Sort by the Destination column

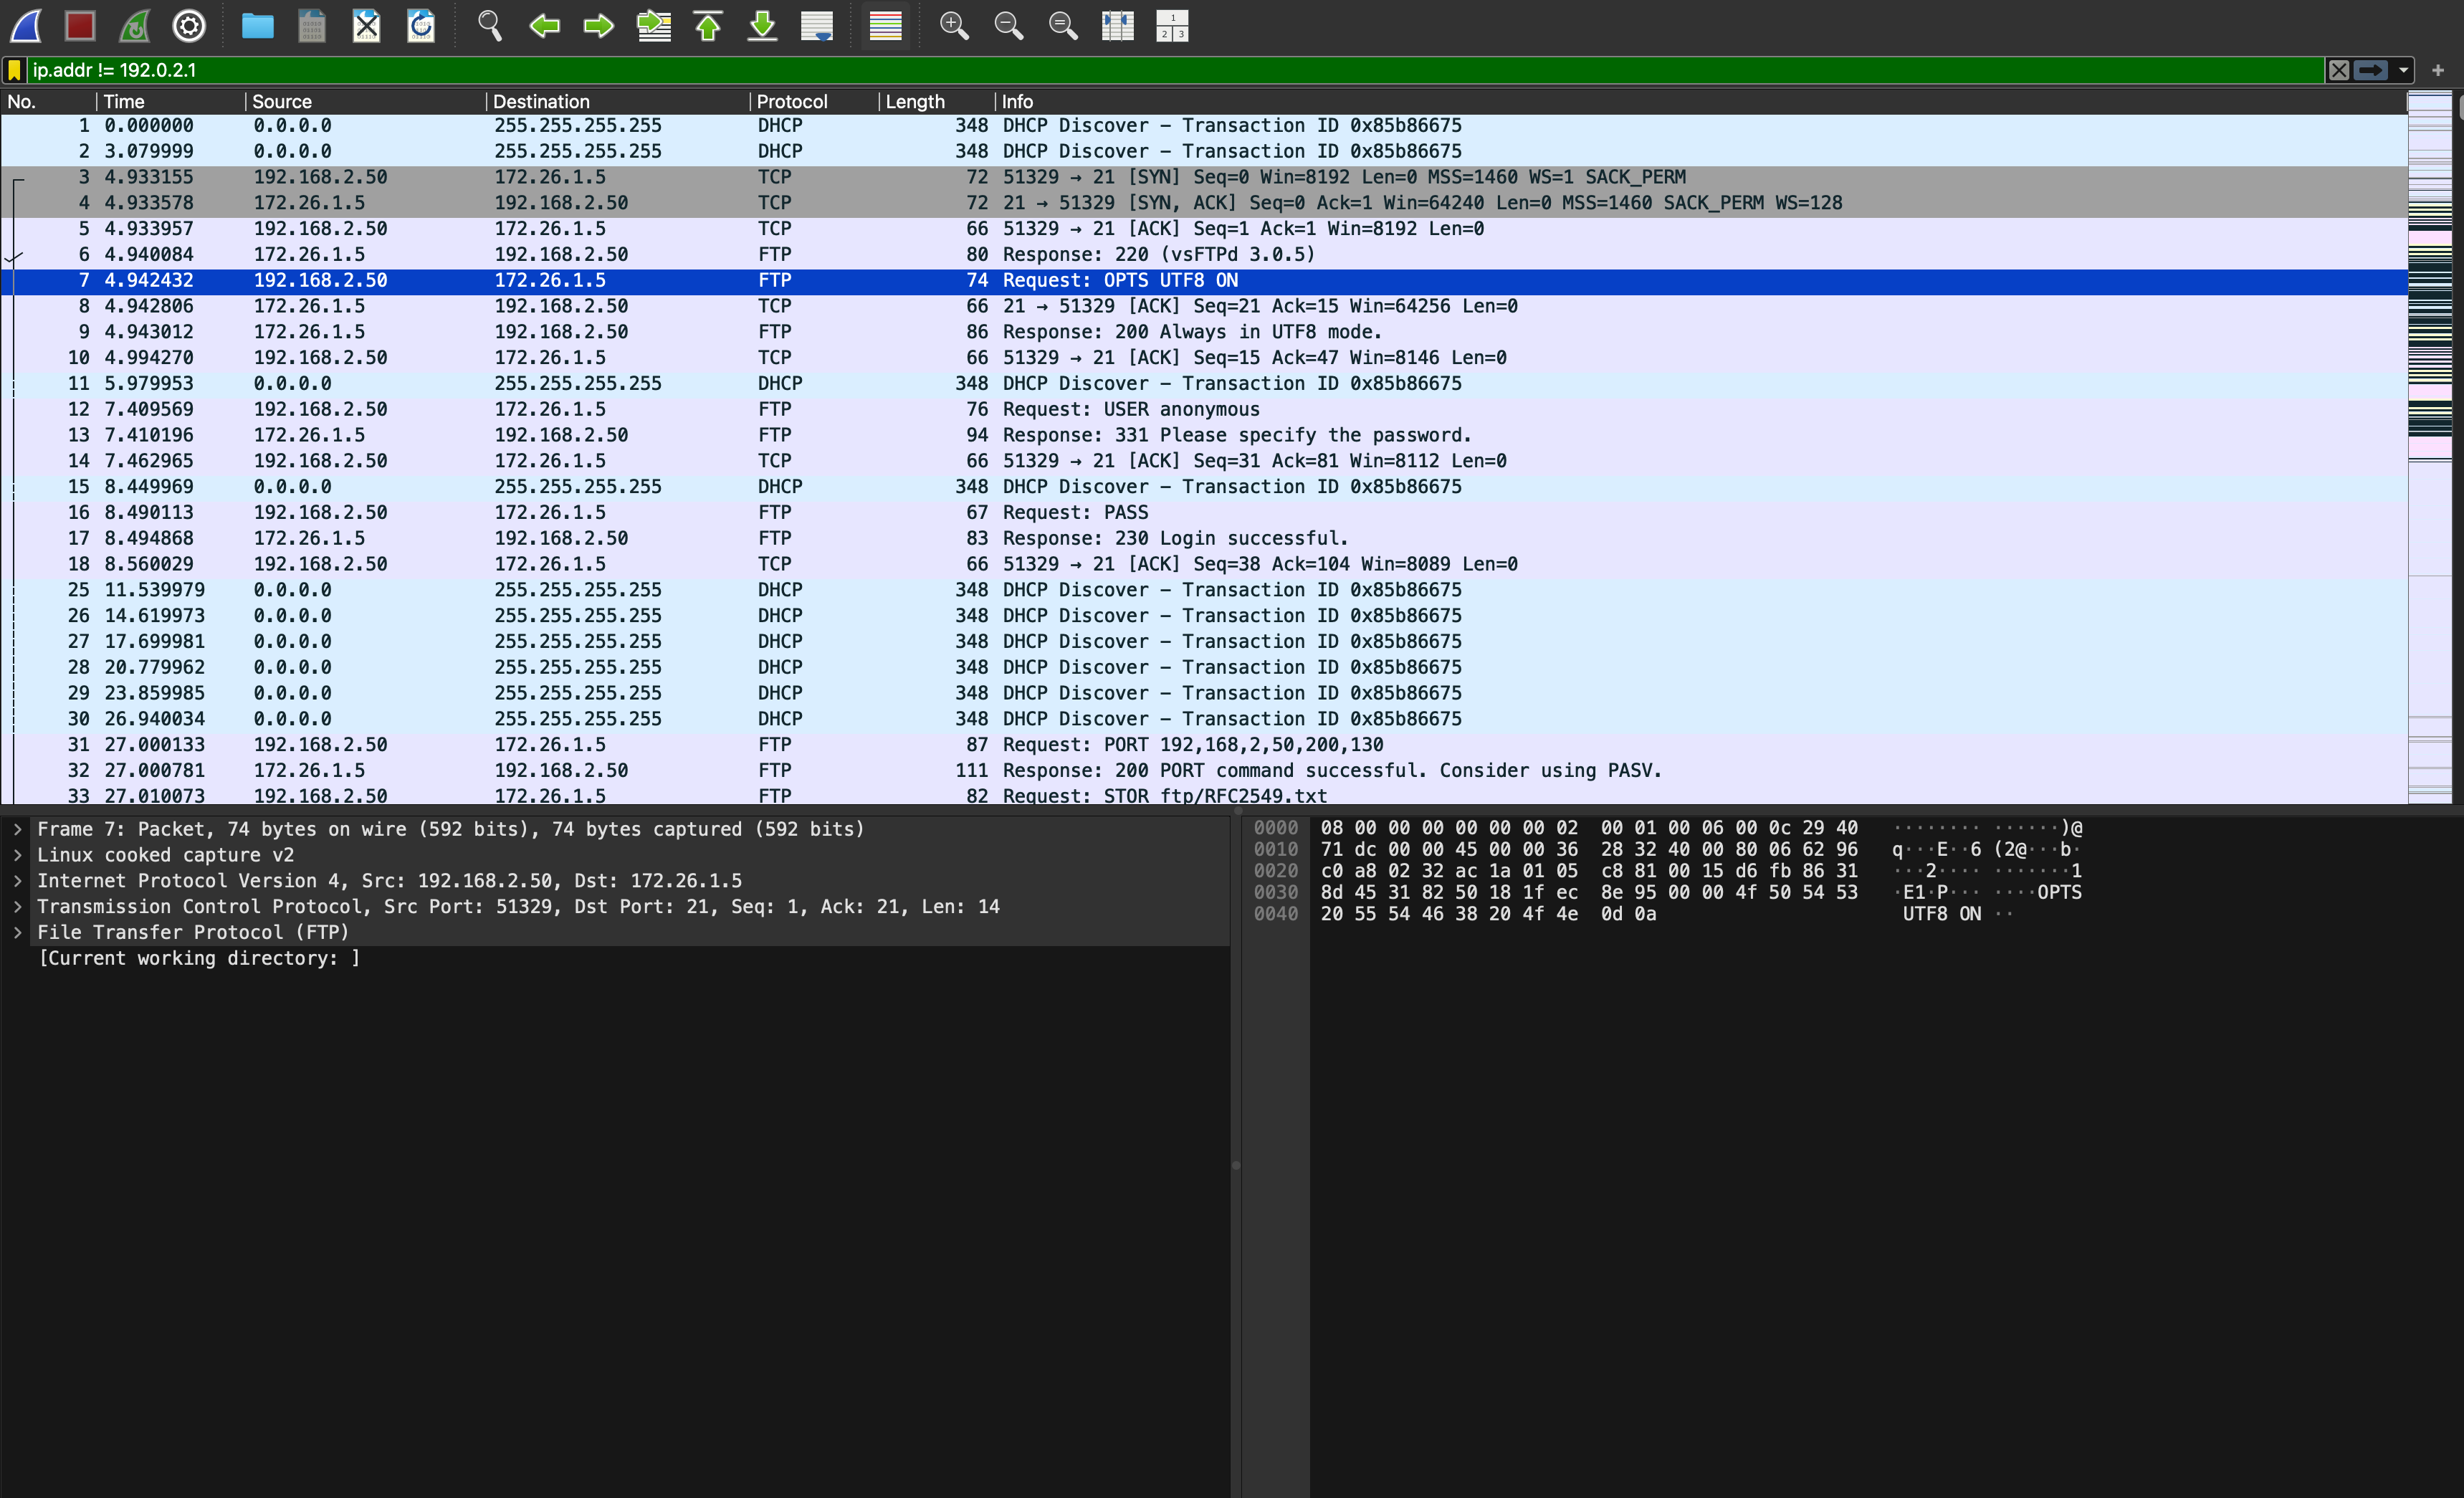tap(618, 102)
